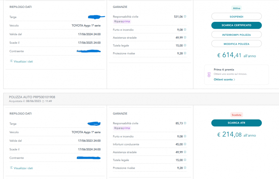279x179 pixels.
Task: Click plus icon for Assistenza stradale, expired policy
Action: point(185,152)
